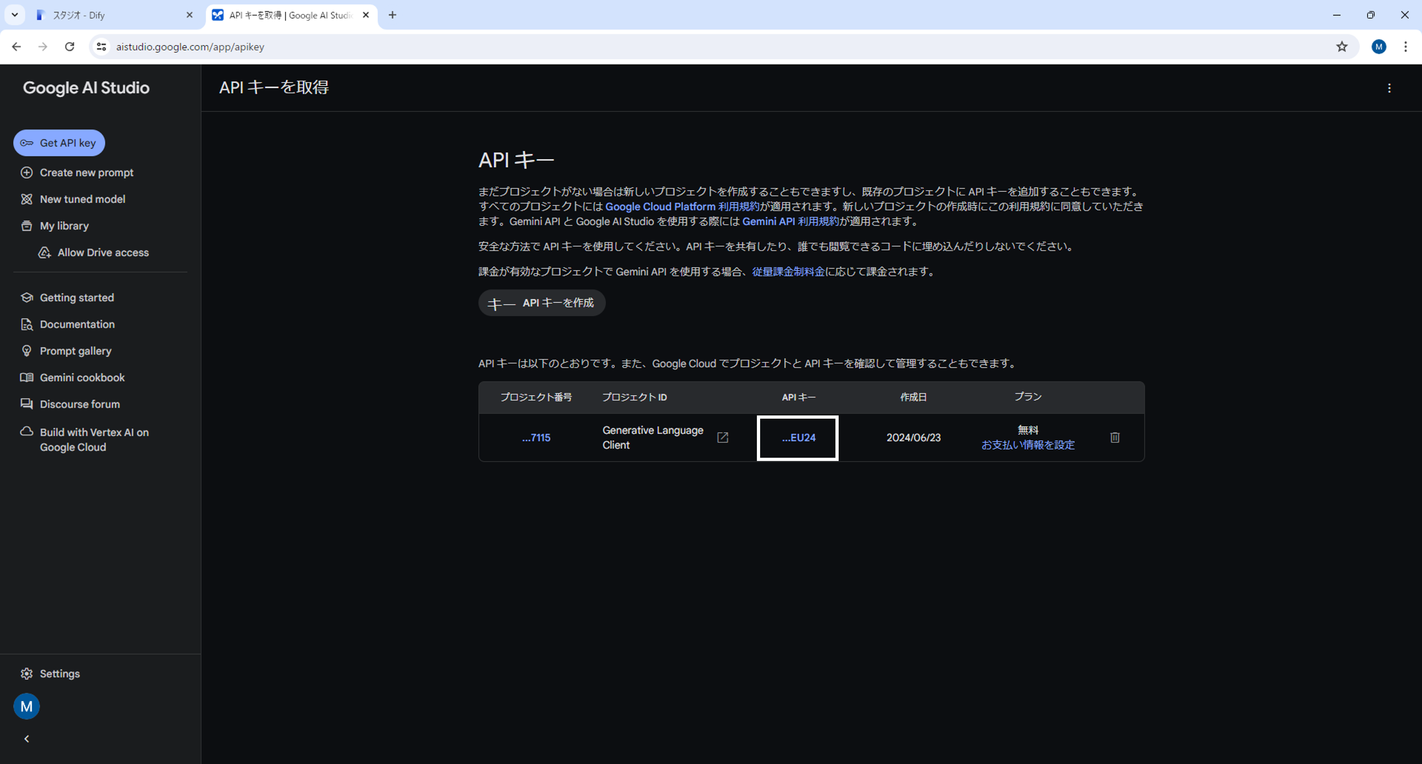This screenshot has width=1422, height=764.
Task: Click the site info icon in the address bar
Action: tap(101, 47)
